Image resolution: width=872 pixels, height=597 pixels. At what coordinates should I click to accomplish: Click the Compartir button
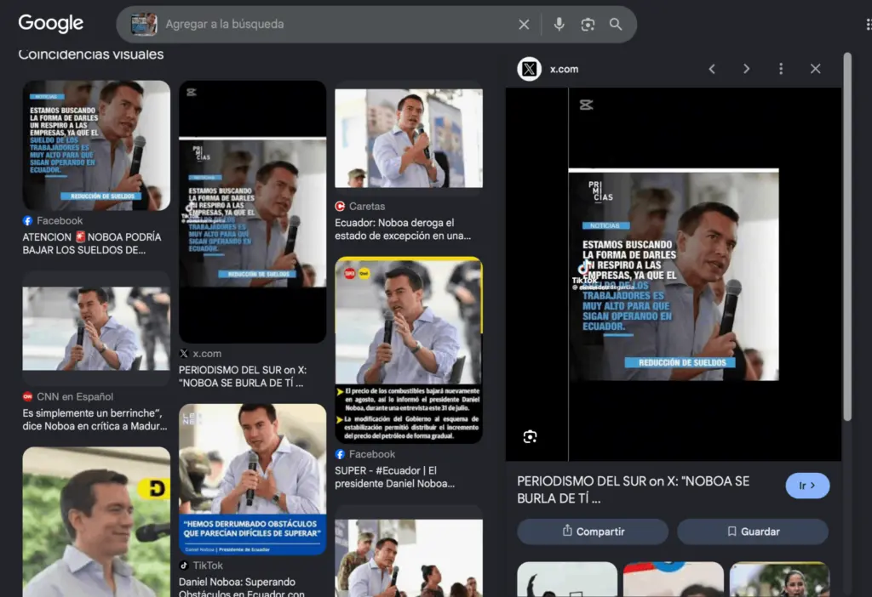pyautogui.click(x=593, y=532)
